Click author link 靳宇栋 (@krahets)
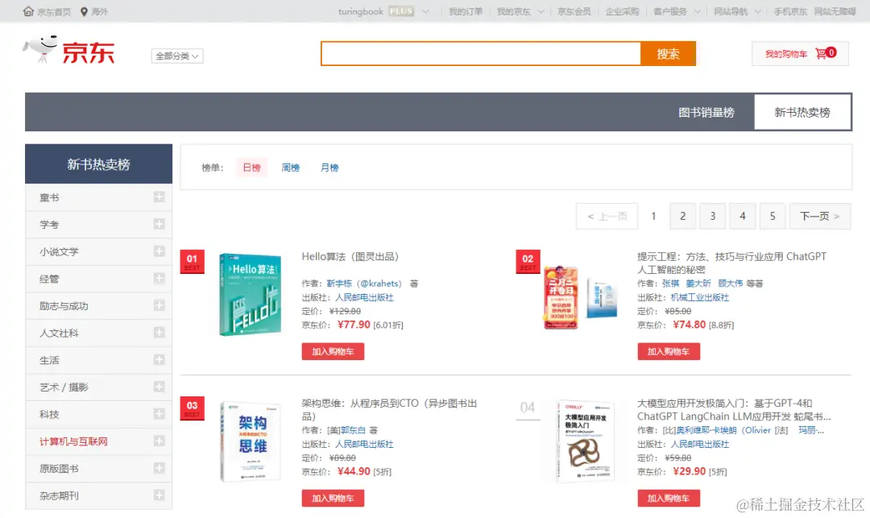The width and height of the screenshot is (870, 518). pos(364,284)
